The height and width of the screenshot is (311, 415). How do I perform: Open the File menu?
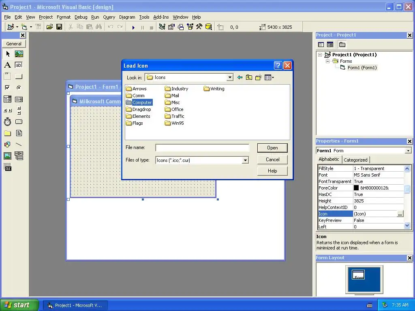tap(7, 17)
